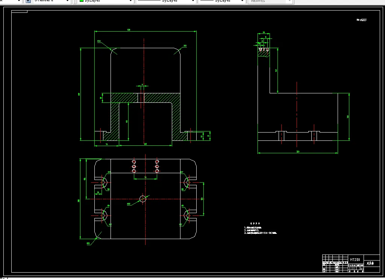Screen dimensions: 385x279
Task: Open the greyed-out plot style dropdown
Action: [x=270, y=1]
